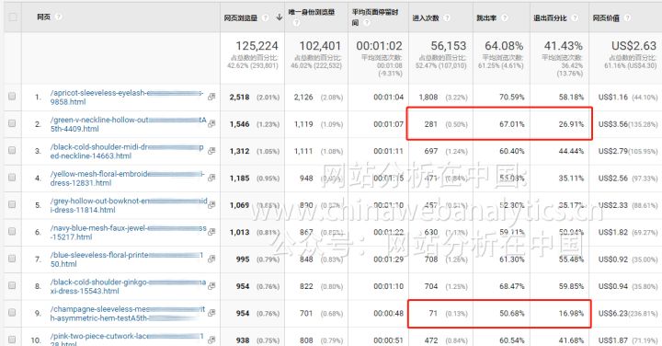Open blue-sleeveless-floral page in new window icon

tap(211, 259)
